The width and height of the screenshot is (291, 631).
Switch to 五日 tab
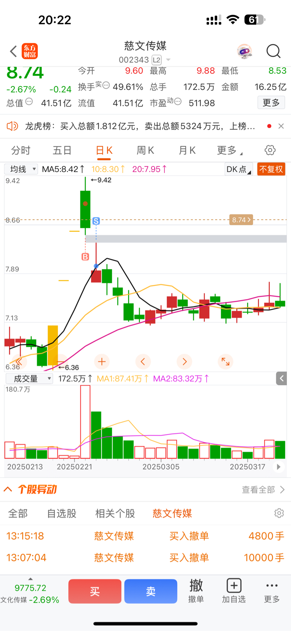click(x=62, y=150)
